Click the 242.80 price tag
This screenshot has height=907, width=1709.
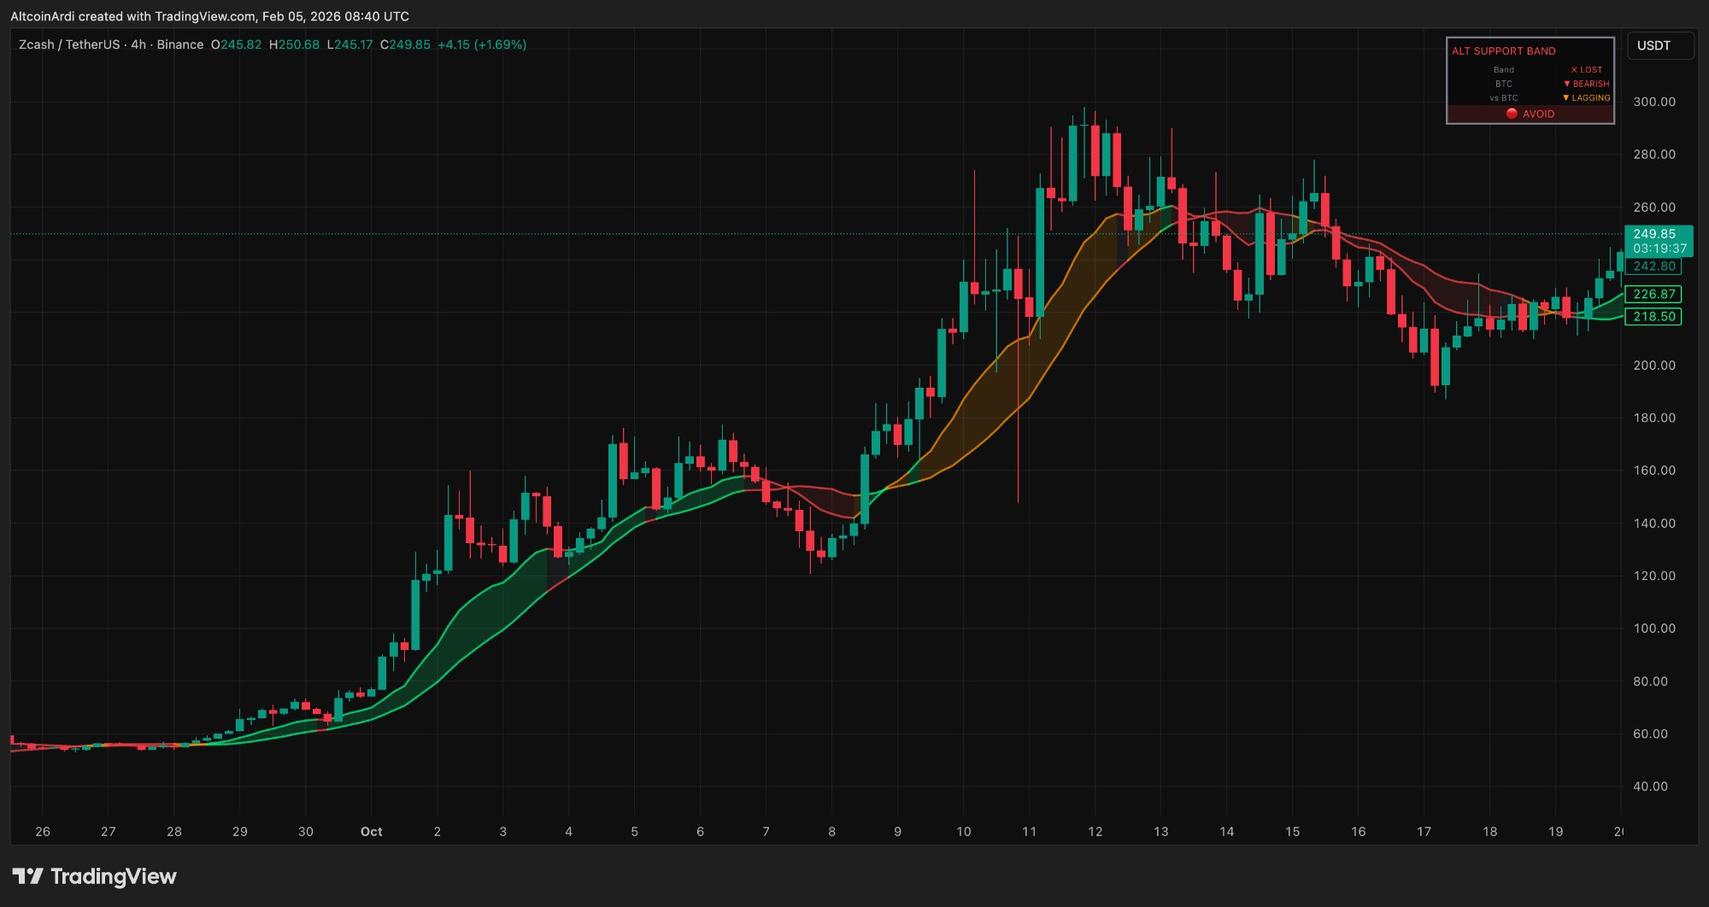pyautogui.click(x=1653, y=266)
